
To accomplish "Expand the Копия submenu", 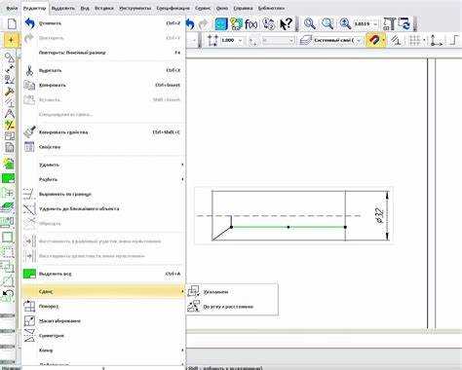I will (103, 351).
